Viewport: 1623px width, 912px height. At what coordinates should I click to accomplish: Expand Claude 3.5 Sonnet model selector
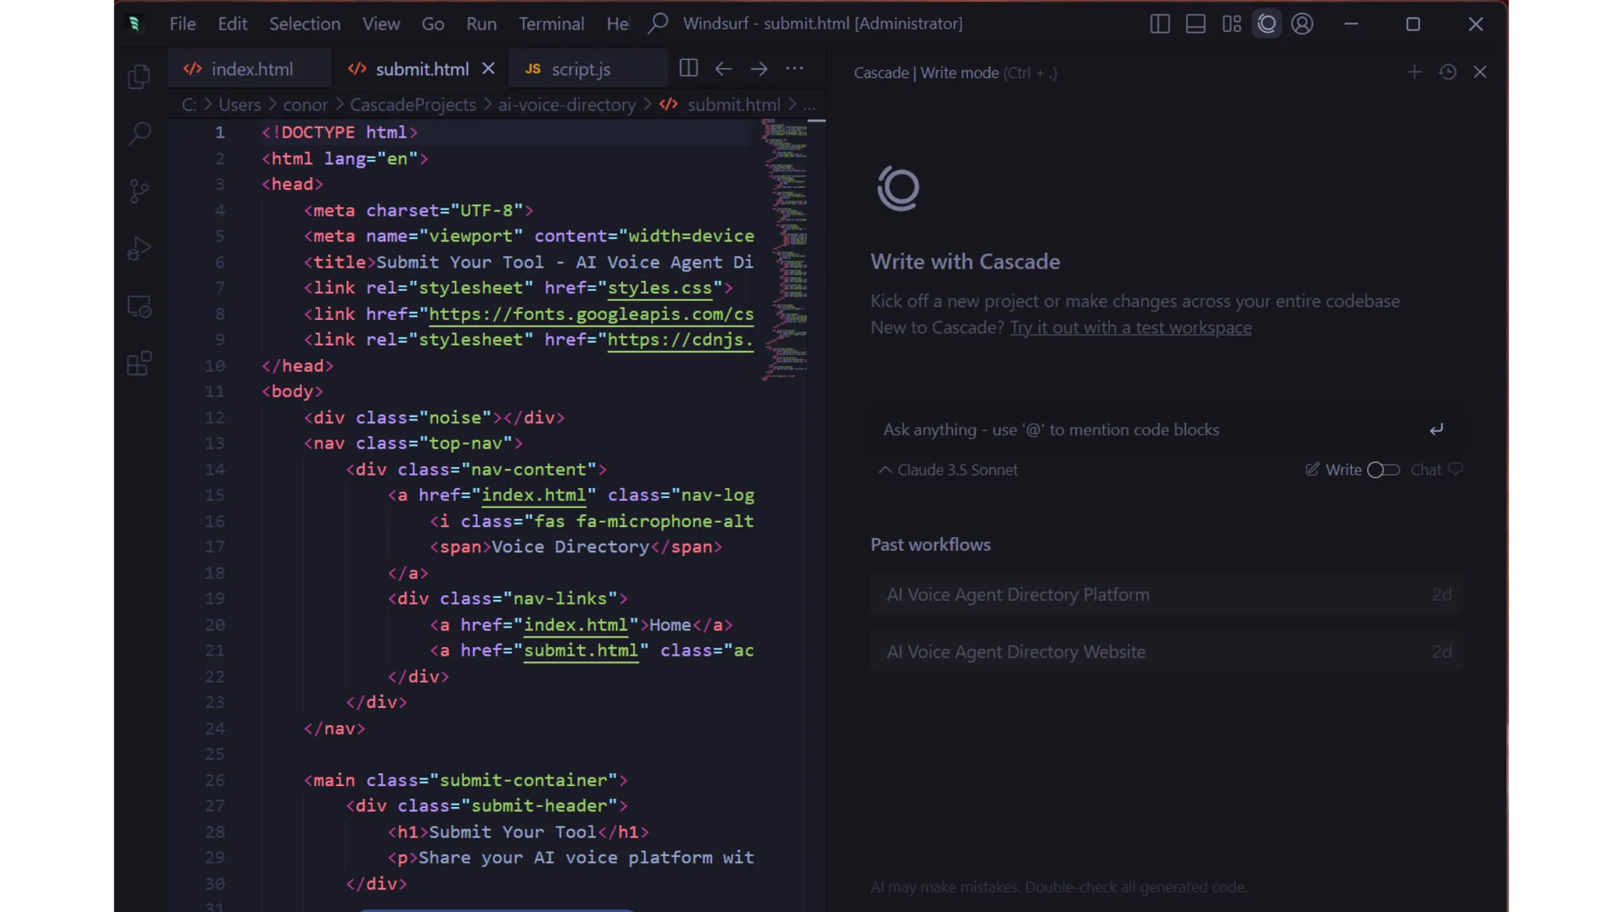[x=948, y=470]
